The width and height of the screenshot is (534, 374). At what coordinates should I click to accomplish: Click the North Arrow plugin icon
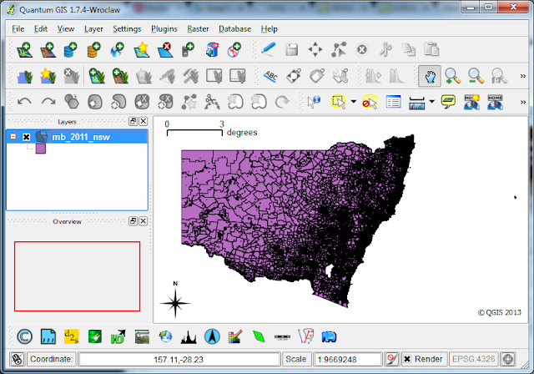point(212,337)
